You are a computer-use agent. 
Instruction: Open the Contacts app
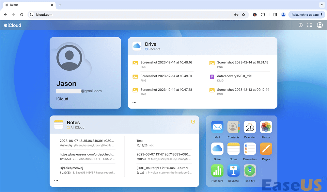click(x=233, y=128)
